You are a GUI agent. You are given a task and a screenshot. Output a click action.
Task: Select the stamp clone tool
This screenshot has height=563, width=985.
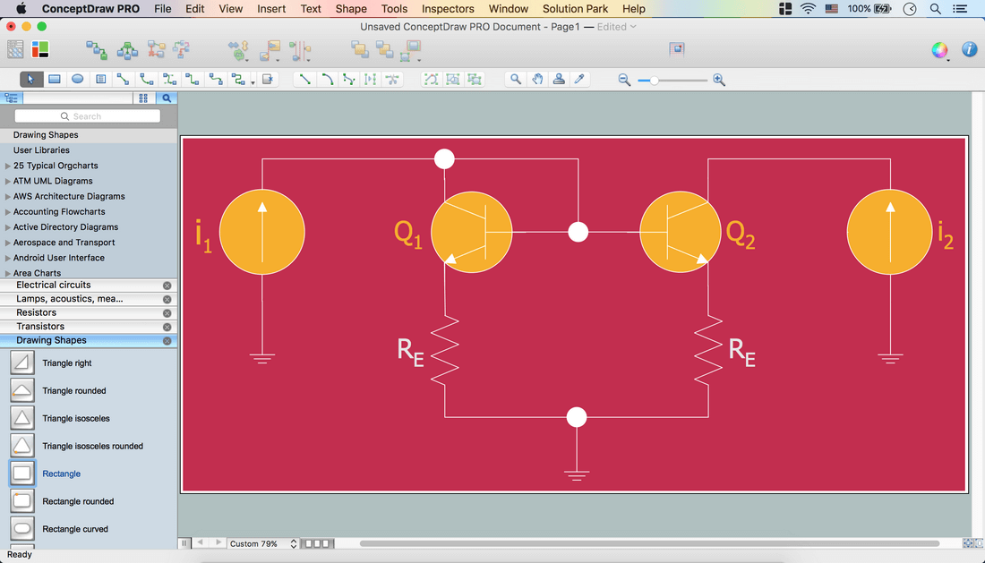pyautogui.click(x=559, y=79)
